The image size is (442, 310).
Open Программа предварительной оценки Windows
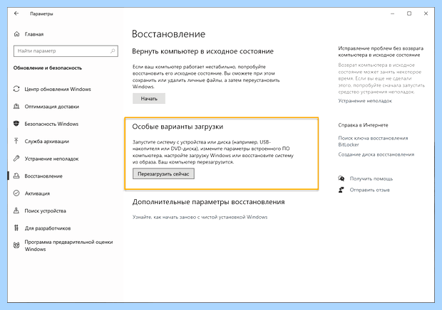[68, 245]
